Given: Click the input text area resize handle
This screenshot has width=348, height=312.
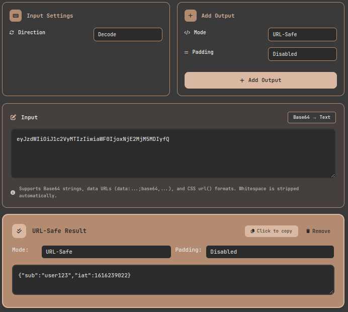Looking at the screenshot, I should (333, 176).
